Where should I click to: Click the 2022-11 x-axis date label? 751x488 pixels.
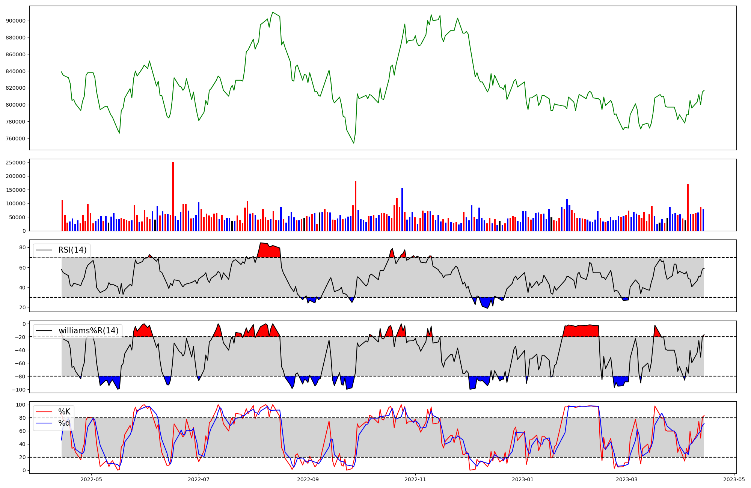click(x=415, y=479)
